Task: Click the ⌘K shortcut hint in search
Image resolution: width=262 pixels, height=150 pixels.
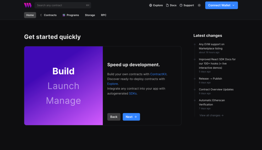Action: point(88,5)
